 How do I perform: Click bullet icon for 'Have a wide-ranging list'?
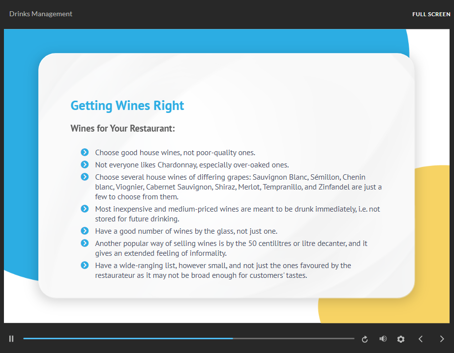(x=85, y=265)
